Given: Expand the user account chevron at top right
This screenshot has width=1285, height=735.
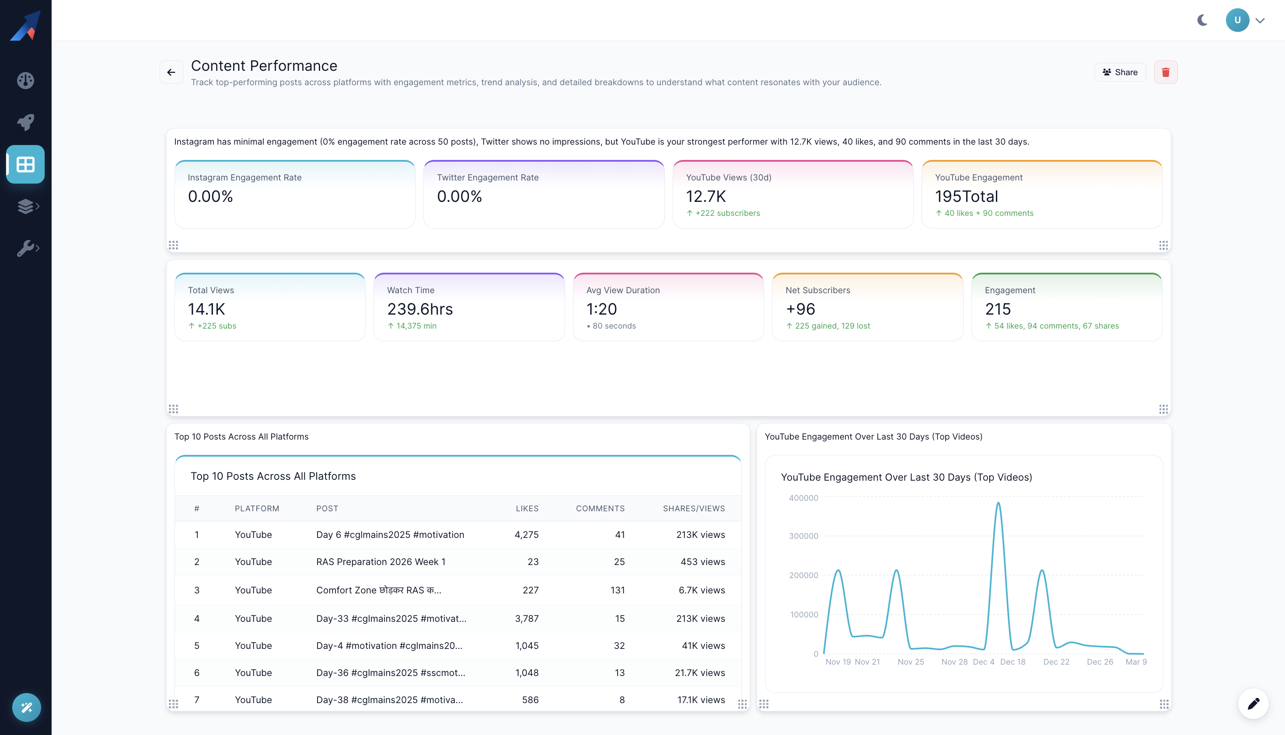Looking at the screenshot, I should coord(1261,20).
